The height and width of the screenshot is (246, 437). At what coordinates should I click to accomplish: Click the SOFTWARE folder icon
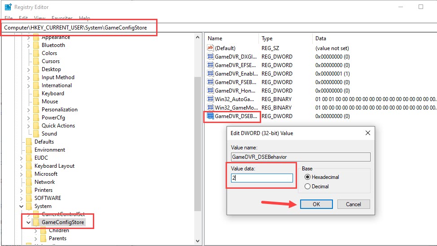pyautogui.click(x=29, y=198)
